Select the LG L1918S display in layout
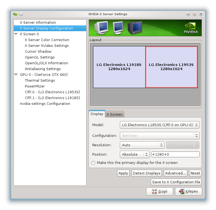This screenshot has width=216, height=210. click(x=119, y=67)
